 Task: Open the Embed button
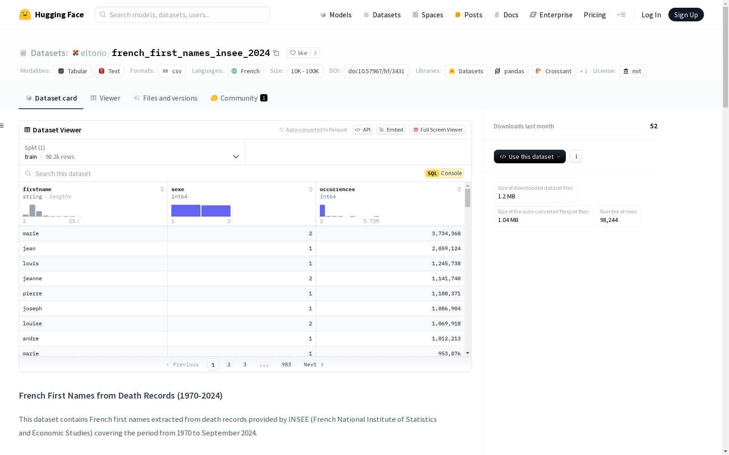click(x=391, y=130)
